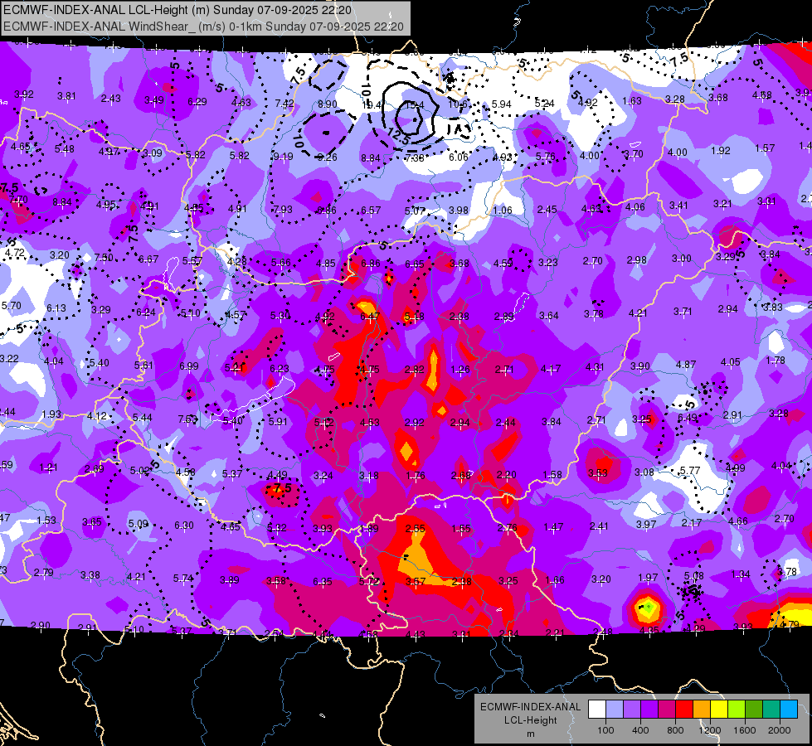Click the white legend color swatch

(x=597, y=710)
